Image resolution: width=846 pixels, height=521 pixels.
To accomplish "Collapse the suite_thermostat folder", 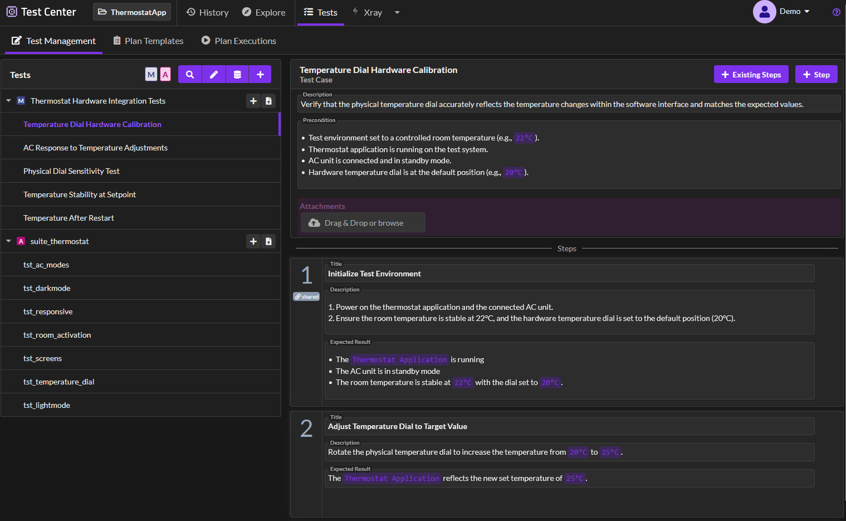I will point(9,241).
